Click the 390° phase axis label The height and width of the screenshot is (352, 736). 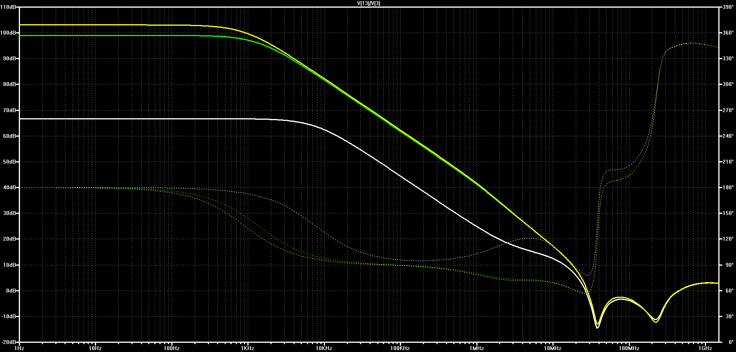coord(728,7)
